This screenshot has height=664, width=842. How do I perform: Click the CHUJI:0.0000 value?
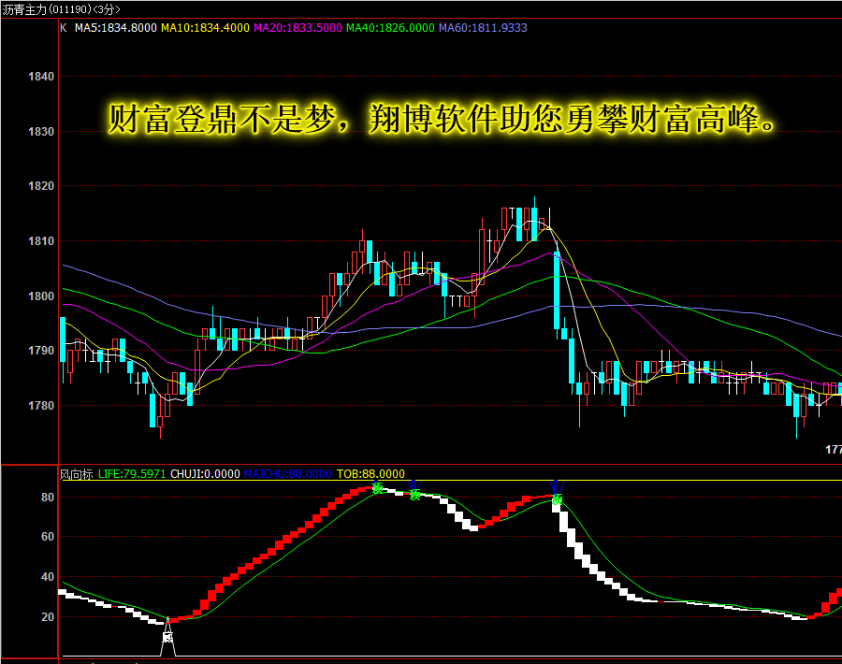click(205, 474)
